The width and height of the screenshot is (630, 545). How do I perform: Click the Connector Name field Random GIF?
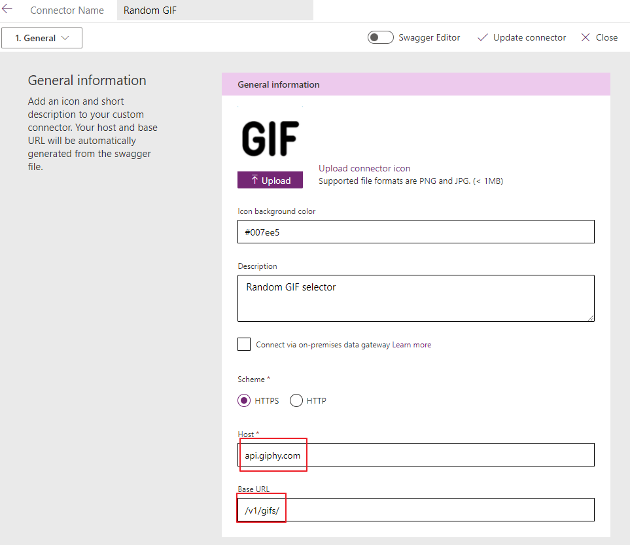(215, 10)
